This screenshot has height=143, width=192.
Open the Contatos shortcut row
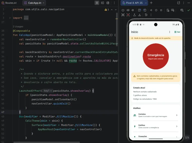coord(156,115)
